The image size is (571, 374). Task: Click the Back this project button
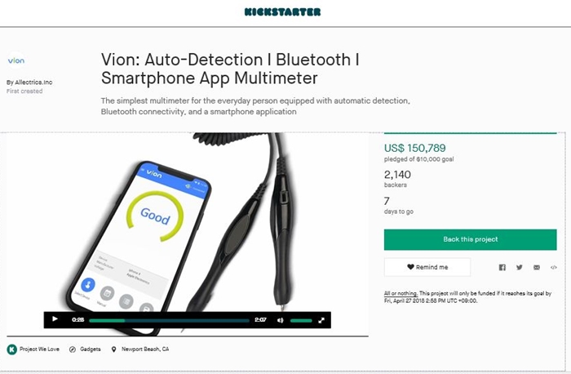point(470,239)
